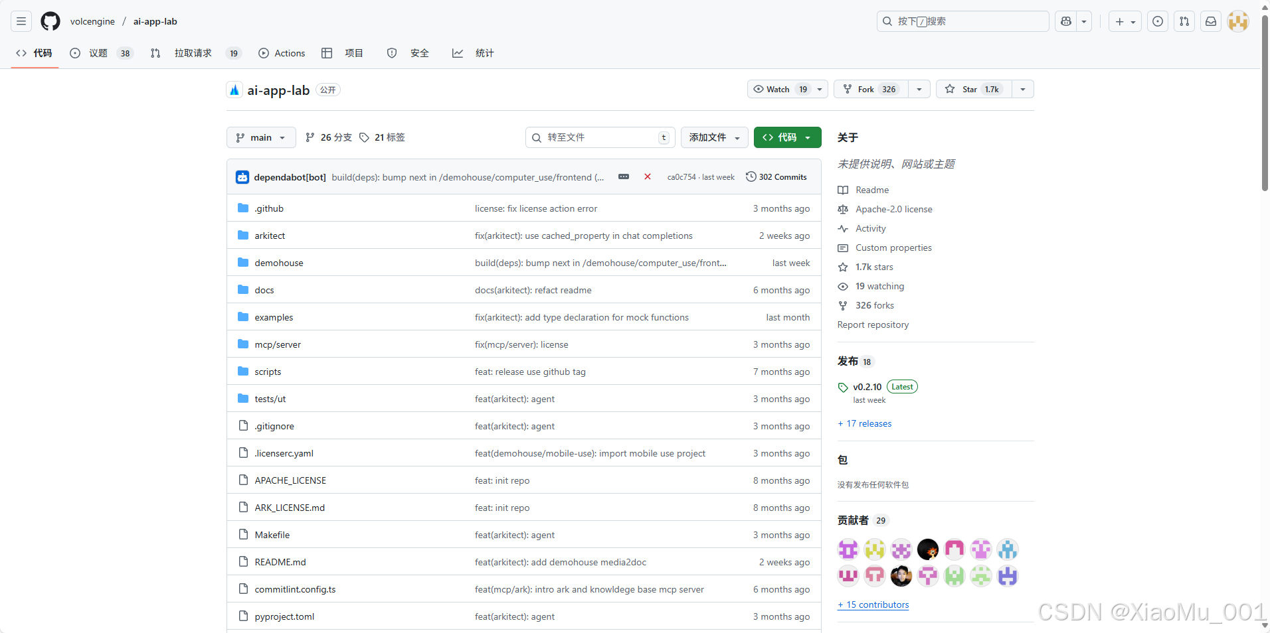The height and width of the screenshot is (633, 1270).
Task: Click the dependabot[bot] avatar icon
Action: coord(242,177)
